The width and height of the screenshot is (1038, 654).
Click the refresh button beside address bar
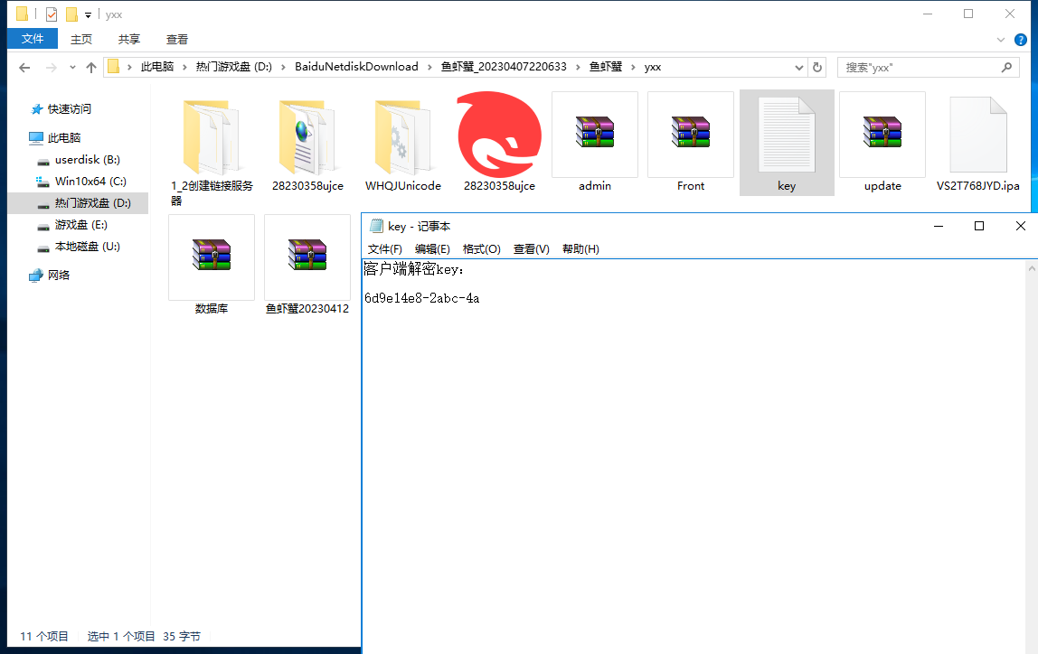click(x=817, y=67)
